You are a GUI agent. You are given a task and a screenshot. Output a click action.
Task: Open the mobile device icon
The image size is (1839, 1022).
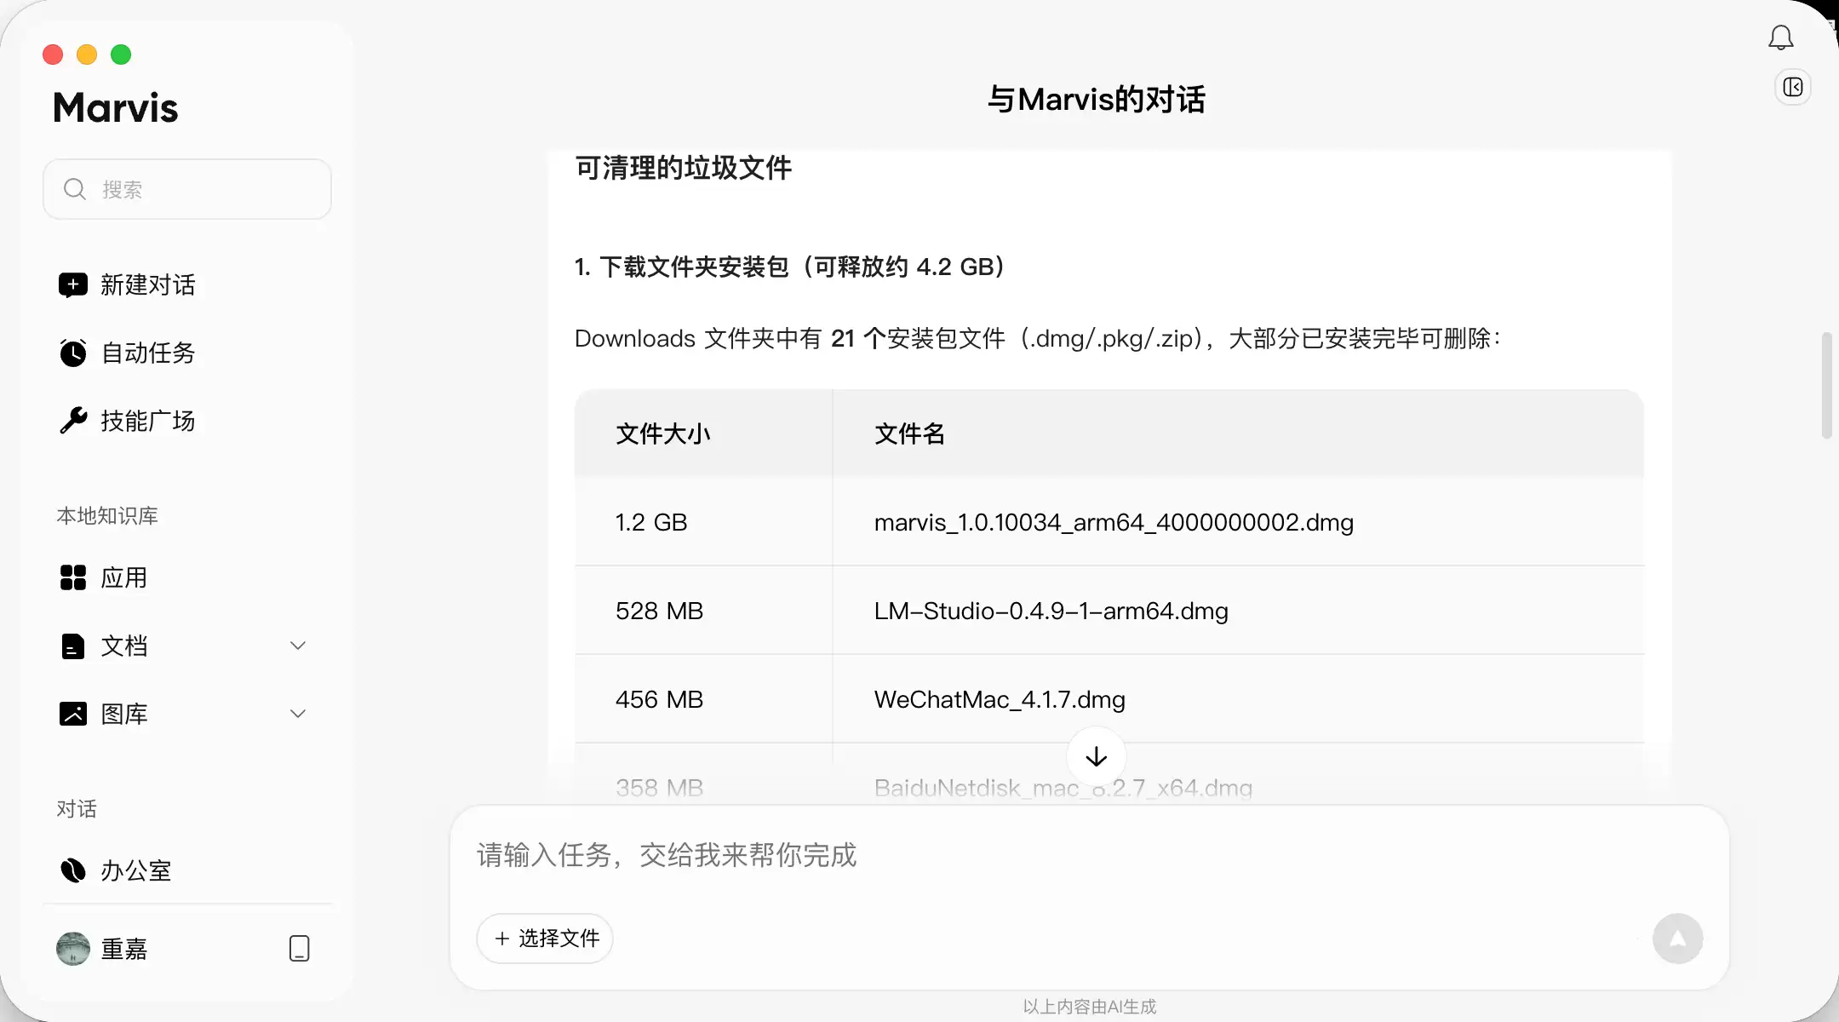pyautogui.click(x=299, y=949)
